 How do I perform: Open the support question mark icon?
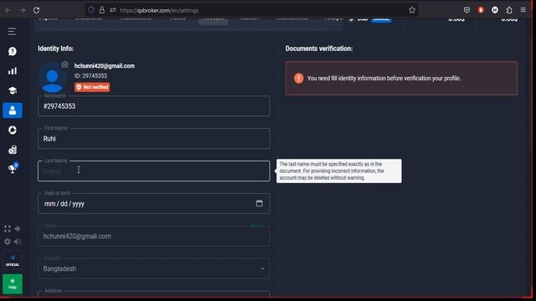pos(13,51)
